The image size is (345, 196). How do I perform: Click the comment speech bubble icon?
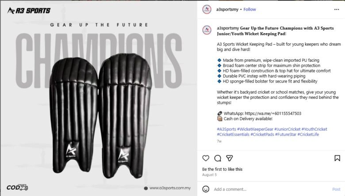tap(218, 158)
